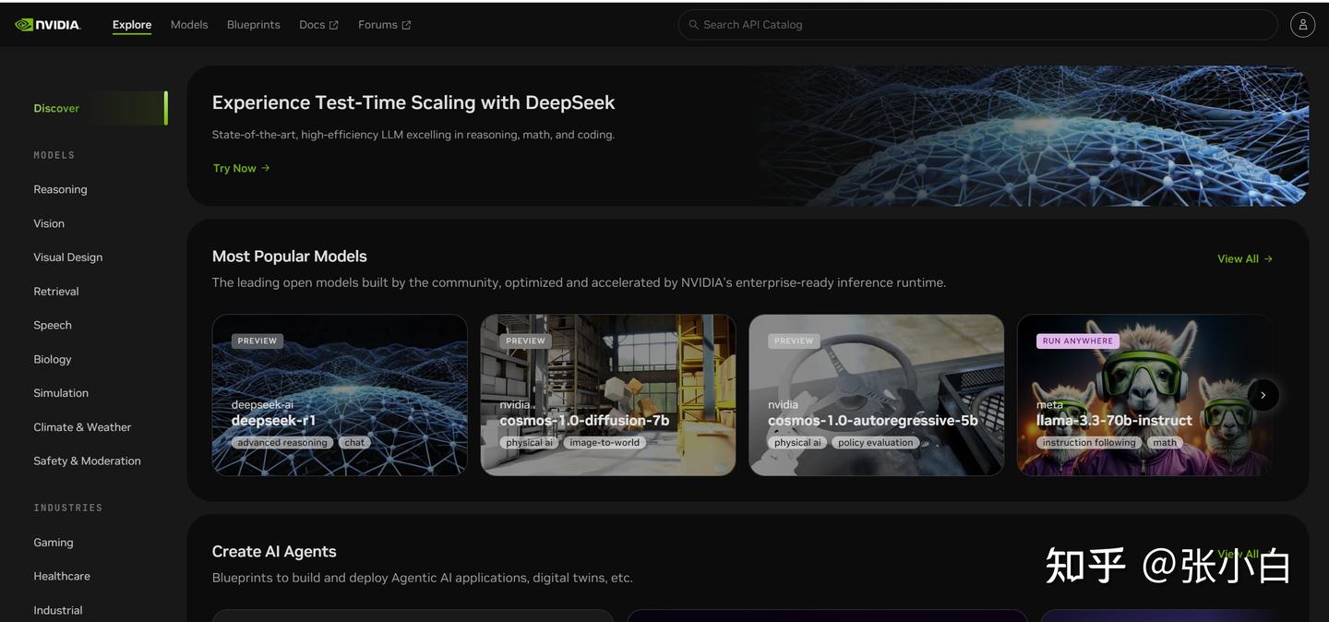Viewport: 1329px width, 622px height.
Task: Click next arrow in model carousel
Action: pos(1263,395)
